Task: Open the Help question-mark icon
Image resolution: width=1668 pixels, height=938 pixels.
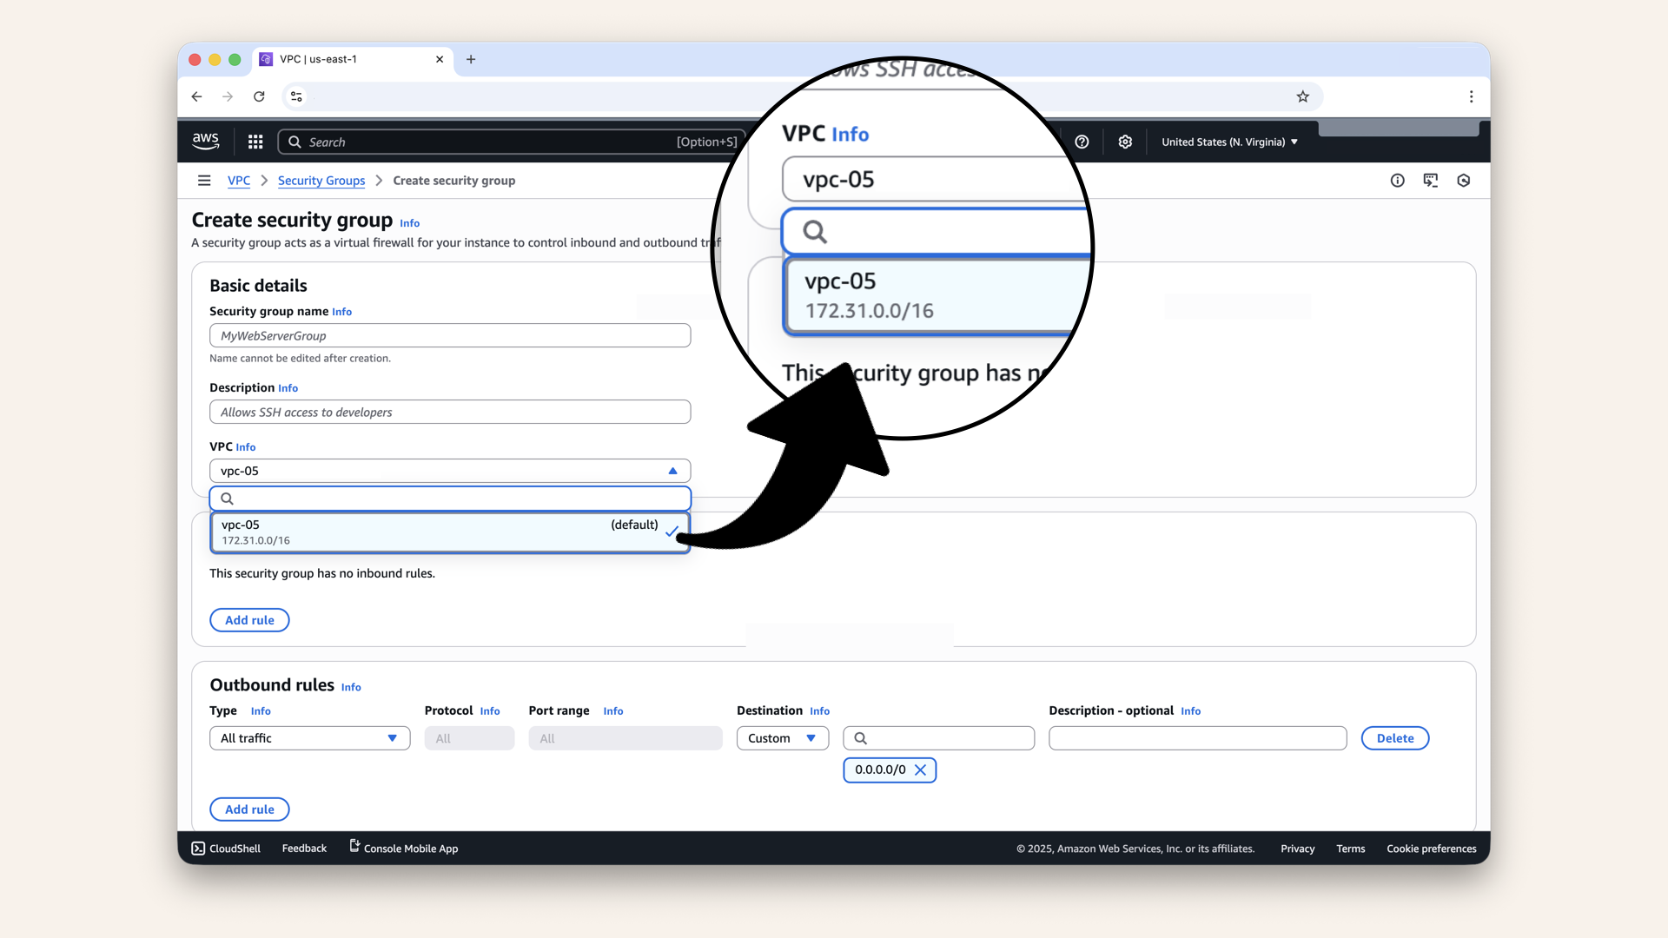Action: coord(1082,142)
